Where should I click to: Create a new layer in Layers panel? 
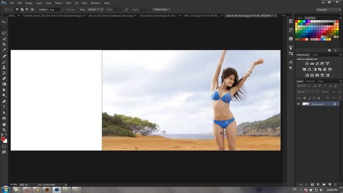pos(330,184)
